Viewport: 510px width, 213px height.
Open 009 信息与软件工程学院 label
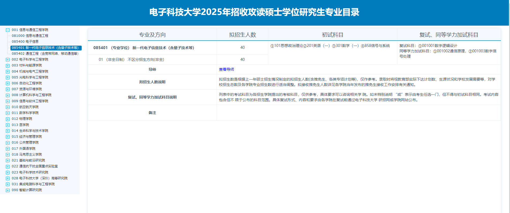click(30, 101)
